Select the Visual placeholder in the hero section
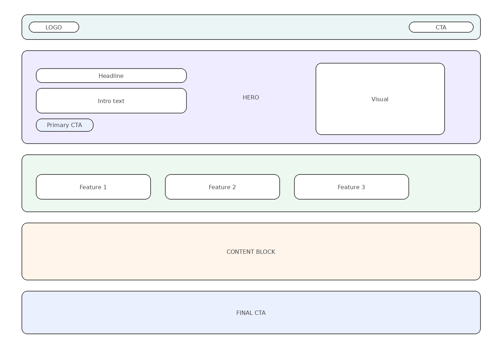This screenshot has height=359, width=502. pyautogui.click(x=380, y=99)
